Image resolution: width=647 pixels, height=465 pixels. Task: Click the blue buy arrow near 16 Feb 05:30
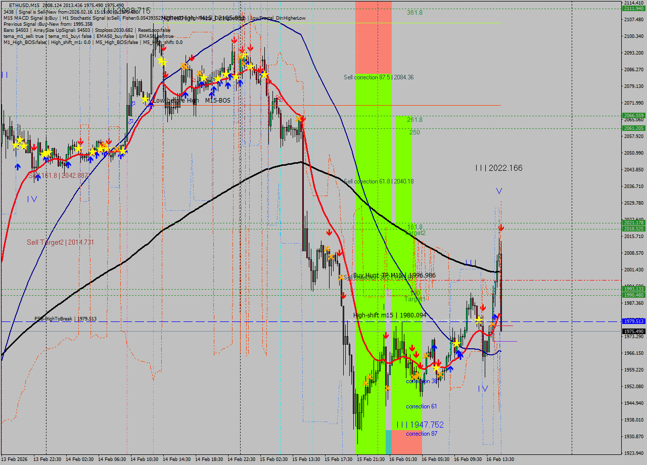pyautogui.click(x=450, y=368)
